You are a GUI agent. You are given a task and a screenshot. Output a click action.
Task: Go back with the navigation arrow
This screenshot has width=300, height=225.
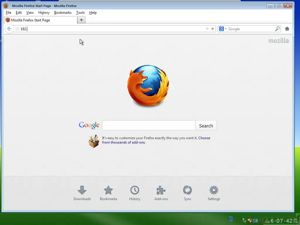tap(9, 29)
